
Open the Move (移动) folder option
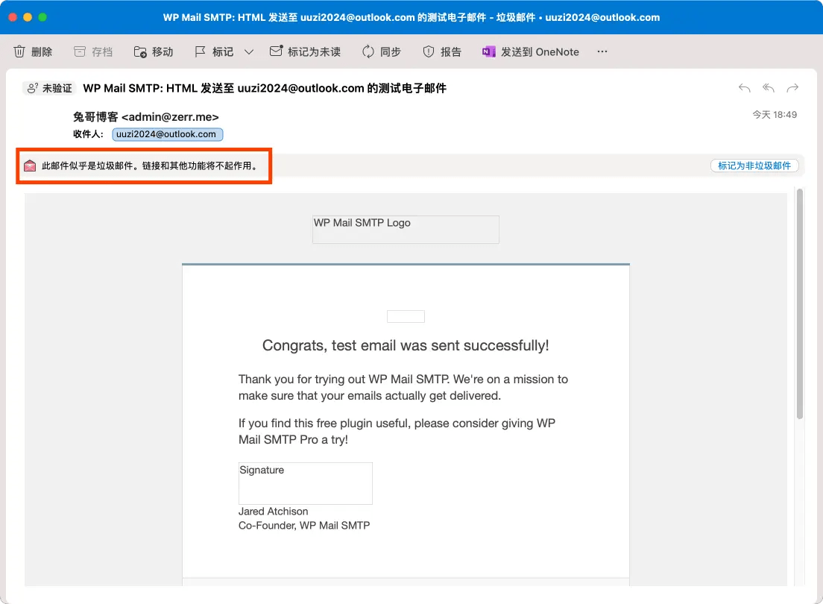pyautogui.click(x=140, y=51)
